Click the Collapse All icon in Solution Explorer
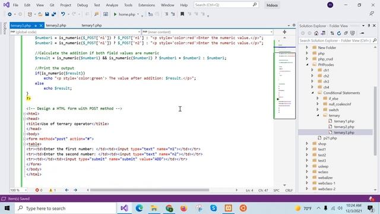380x214 pixels. click(x=346, y=33)
